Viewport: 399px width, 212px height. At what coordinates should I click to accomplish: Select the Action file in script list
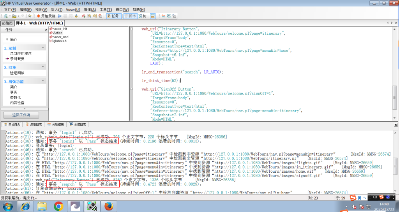point(57,33)
